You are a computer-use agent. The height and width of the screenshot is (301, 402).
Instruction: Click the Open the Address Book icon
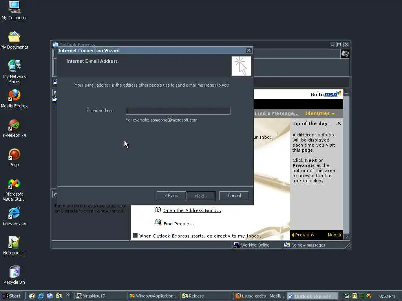pyautogui.click(x=158, y=210)
